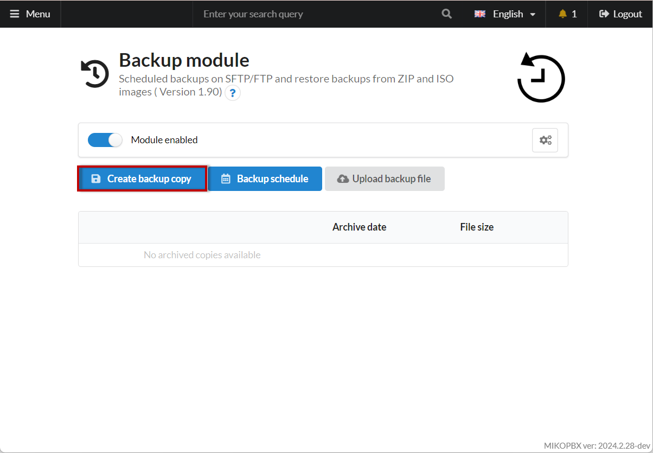Click the Menu label in top bar
Image resolution: width=653 pixels, height=453 pixels.
(x=38, y=14)
